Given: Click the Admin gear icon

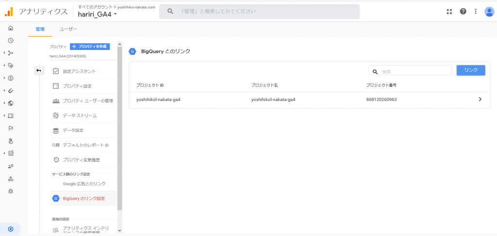Looking at the screenshot, I should [11, 229].
